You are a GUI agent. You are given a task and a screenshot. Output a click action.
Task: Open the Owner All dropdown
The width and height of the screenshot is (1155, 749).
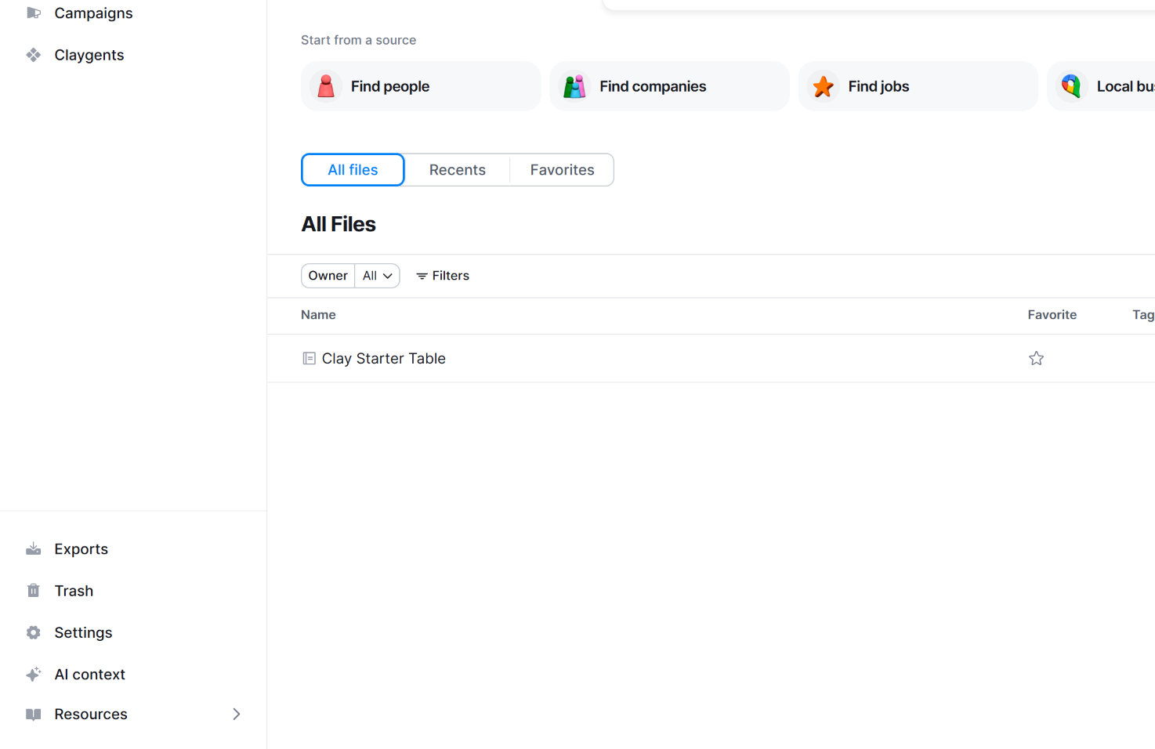(x=377, y=276)
